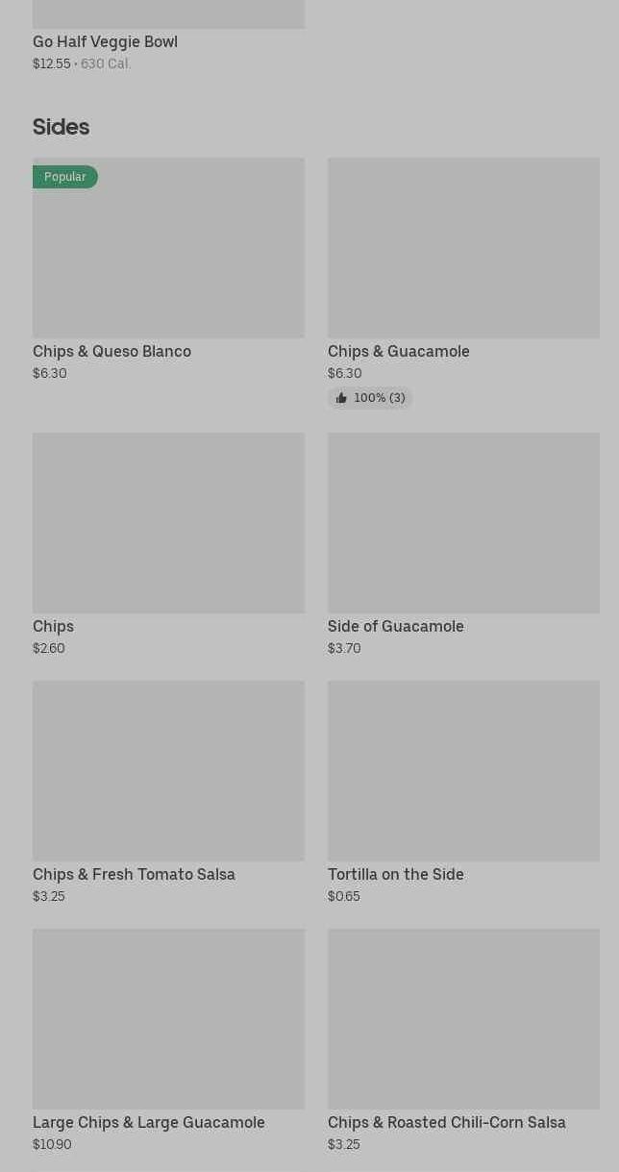Choose the Tortilla on the Side title
The image size is (619, 1172).
396,875
